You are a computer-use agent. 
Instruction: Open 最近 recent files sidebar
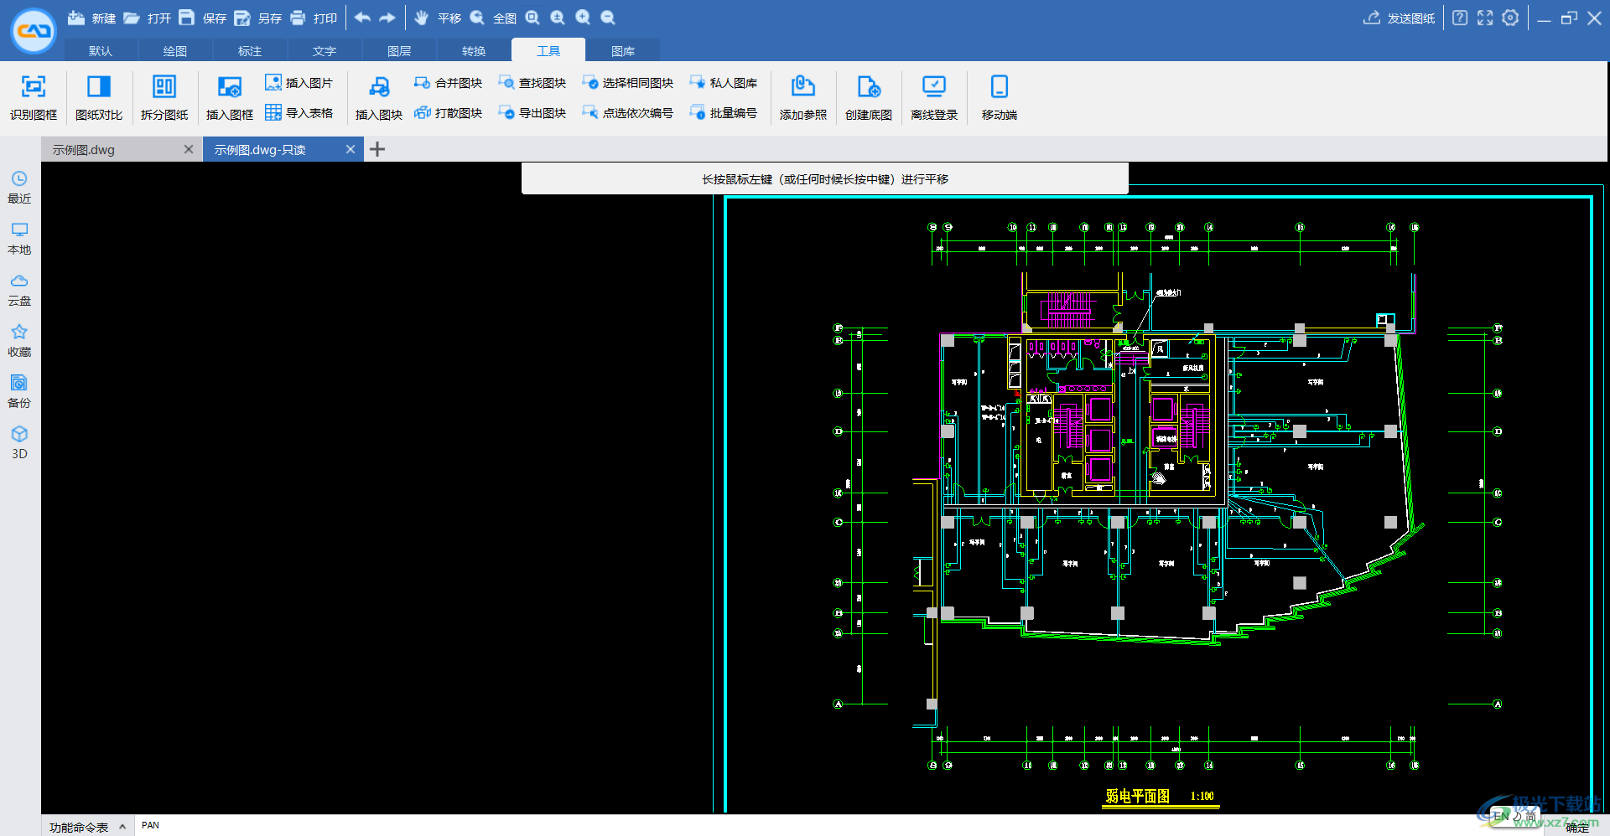19,188
